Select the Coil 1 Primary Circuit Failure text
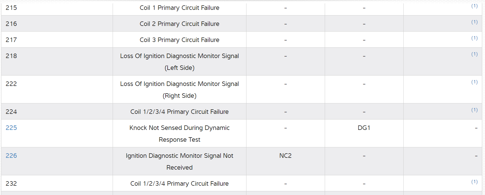This screenshot has width=485, height=195. tap(179, 8)
